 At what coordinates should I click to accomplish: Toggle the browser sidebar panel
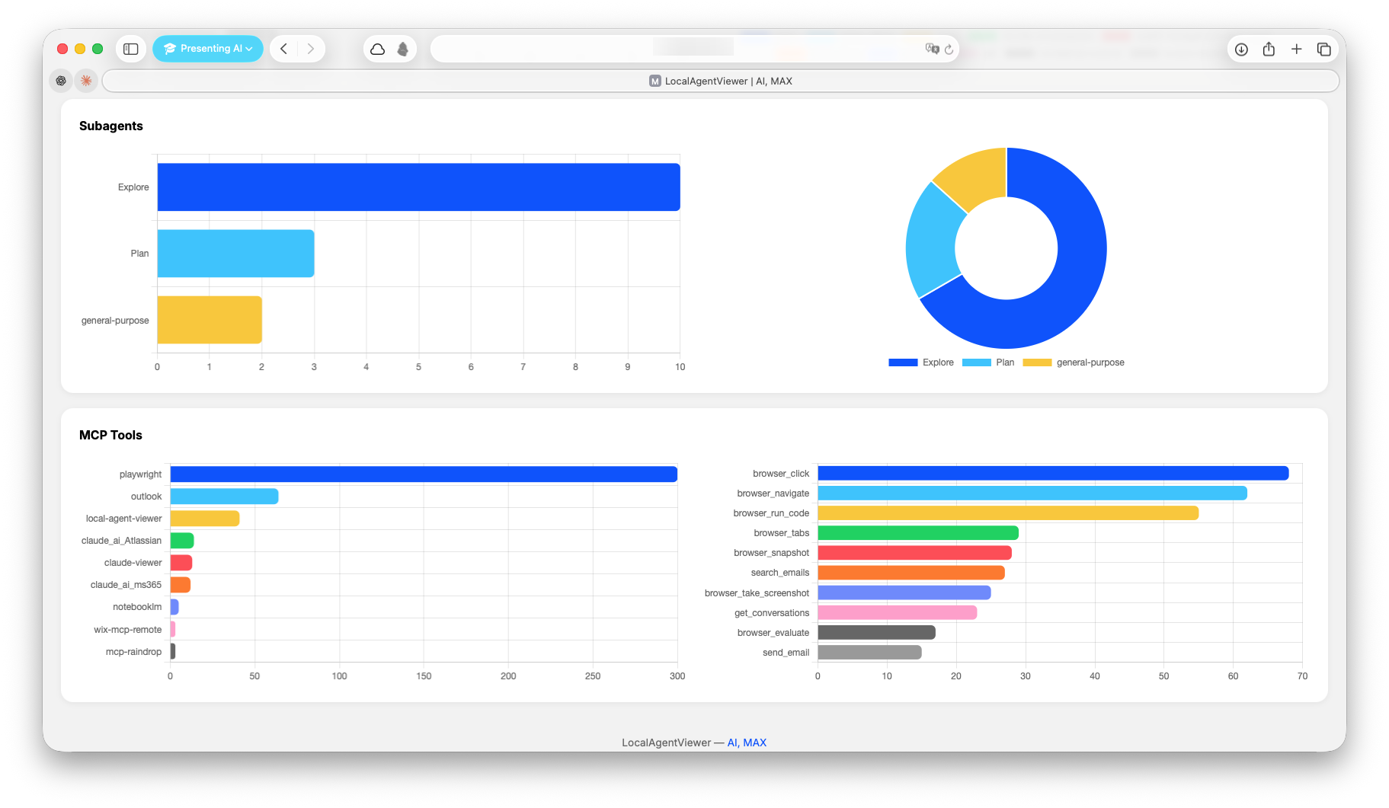130,48
